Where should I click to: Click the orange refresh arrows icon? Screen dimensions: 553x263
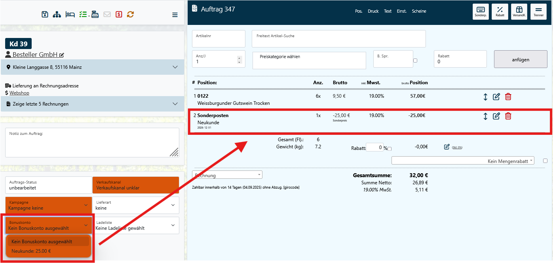coord(131,15)
